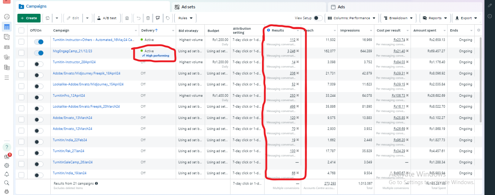The width and height of the screenshot is (495, 195).
Task: Expand the Breakdown dropdown
Action: 399,18
